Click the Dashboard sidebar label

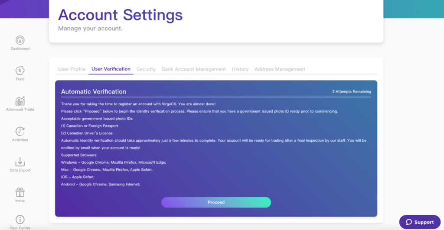pyautogui.click(x=20, y=49)
